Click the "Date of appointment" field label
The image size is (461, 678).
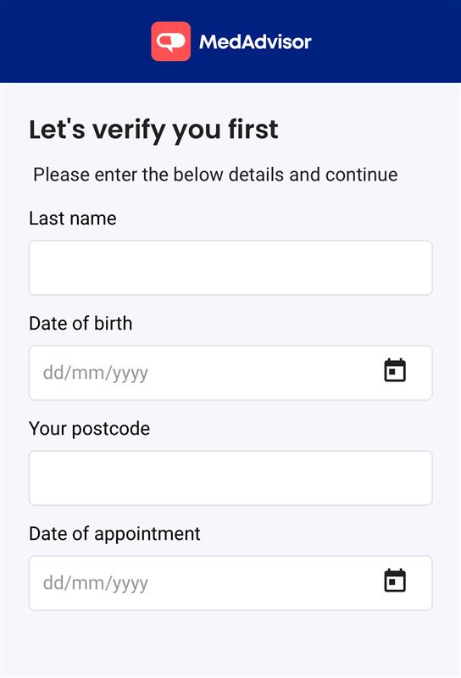pos(114,534)
